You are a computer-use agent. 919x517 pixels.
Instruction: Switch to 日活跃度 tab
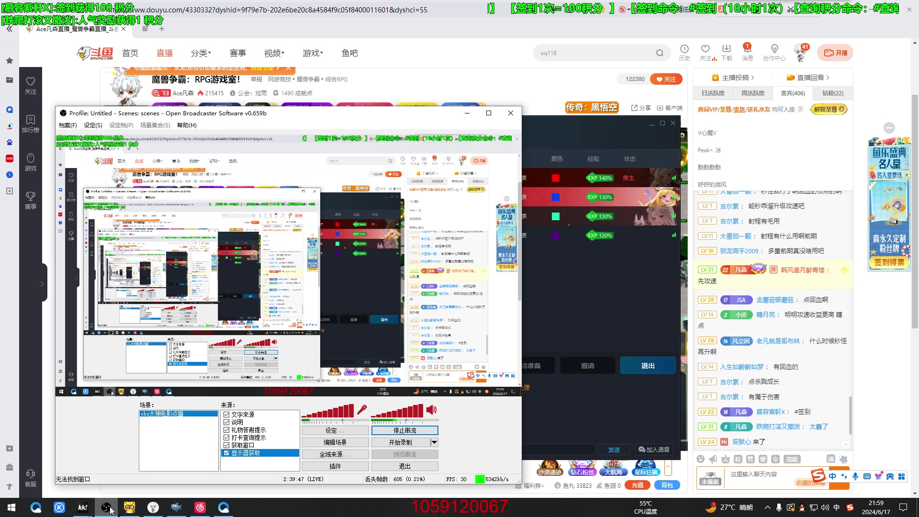[713, 93]
